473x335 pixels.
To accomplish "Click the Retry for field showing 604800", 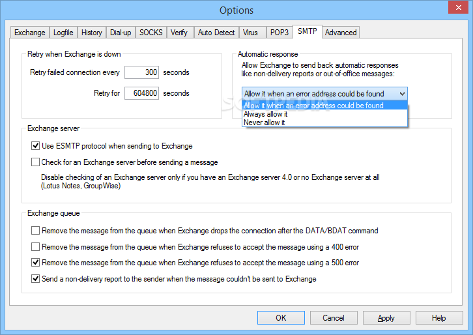I will point(141,93).
